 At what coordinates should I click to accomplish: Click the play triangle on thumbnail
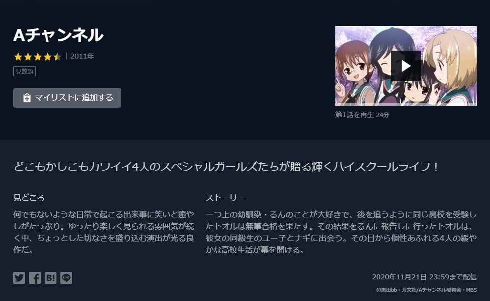point(406,66)
